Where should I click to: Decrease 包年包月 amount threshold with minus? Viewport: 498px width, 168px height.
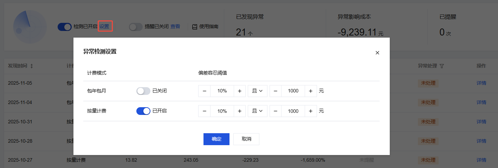click(x=276, y=91)
